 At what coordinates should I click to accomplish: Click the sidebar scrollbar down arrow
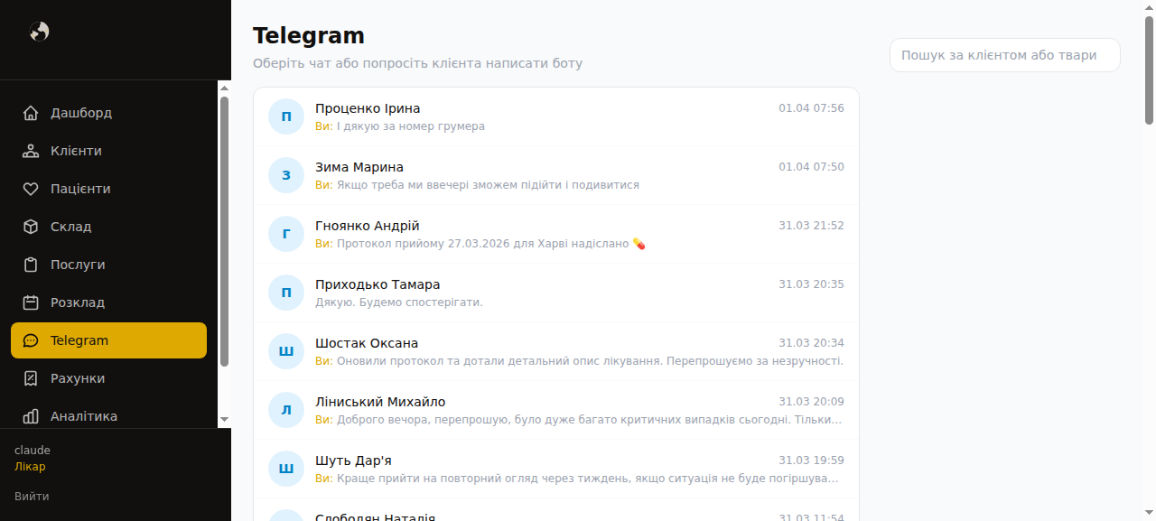pyautogui.click(x=224, y=420)
